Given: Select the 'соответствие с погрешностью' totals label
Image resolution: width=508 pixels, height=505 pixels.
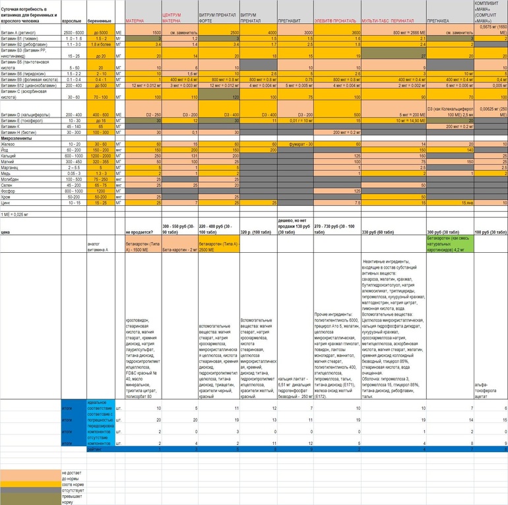Looking at the screenshot, I should (100, 417).
